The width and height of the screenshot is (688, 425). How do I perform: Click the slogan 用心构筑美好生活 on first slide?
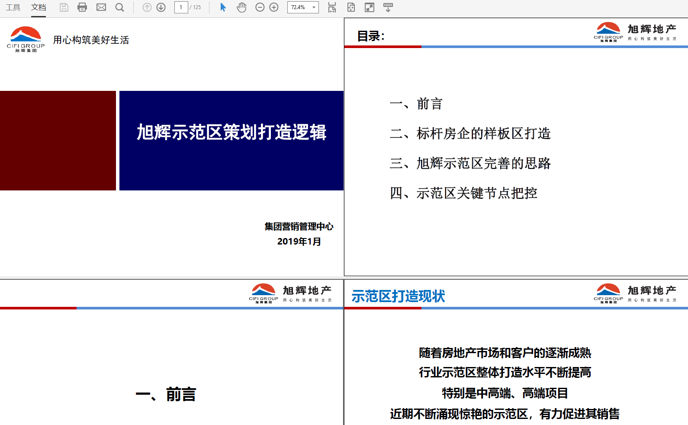pos(91,40)
